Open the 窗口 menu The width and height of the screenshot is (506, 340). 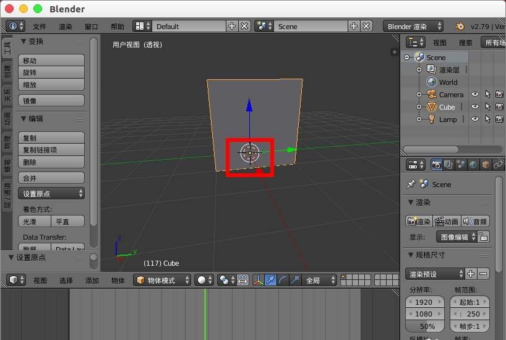(x=92, y=27)
